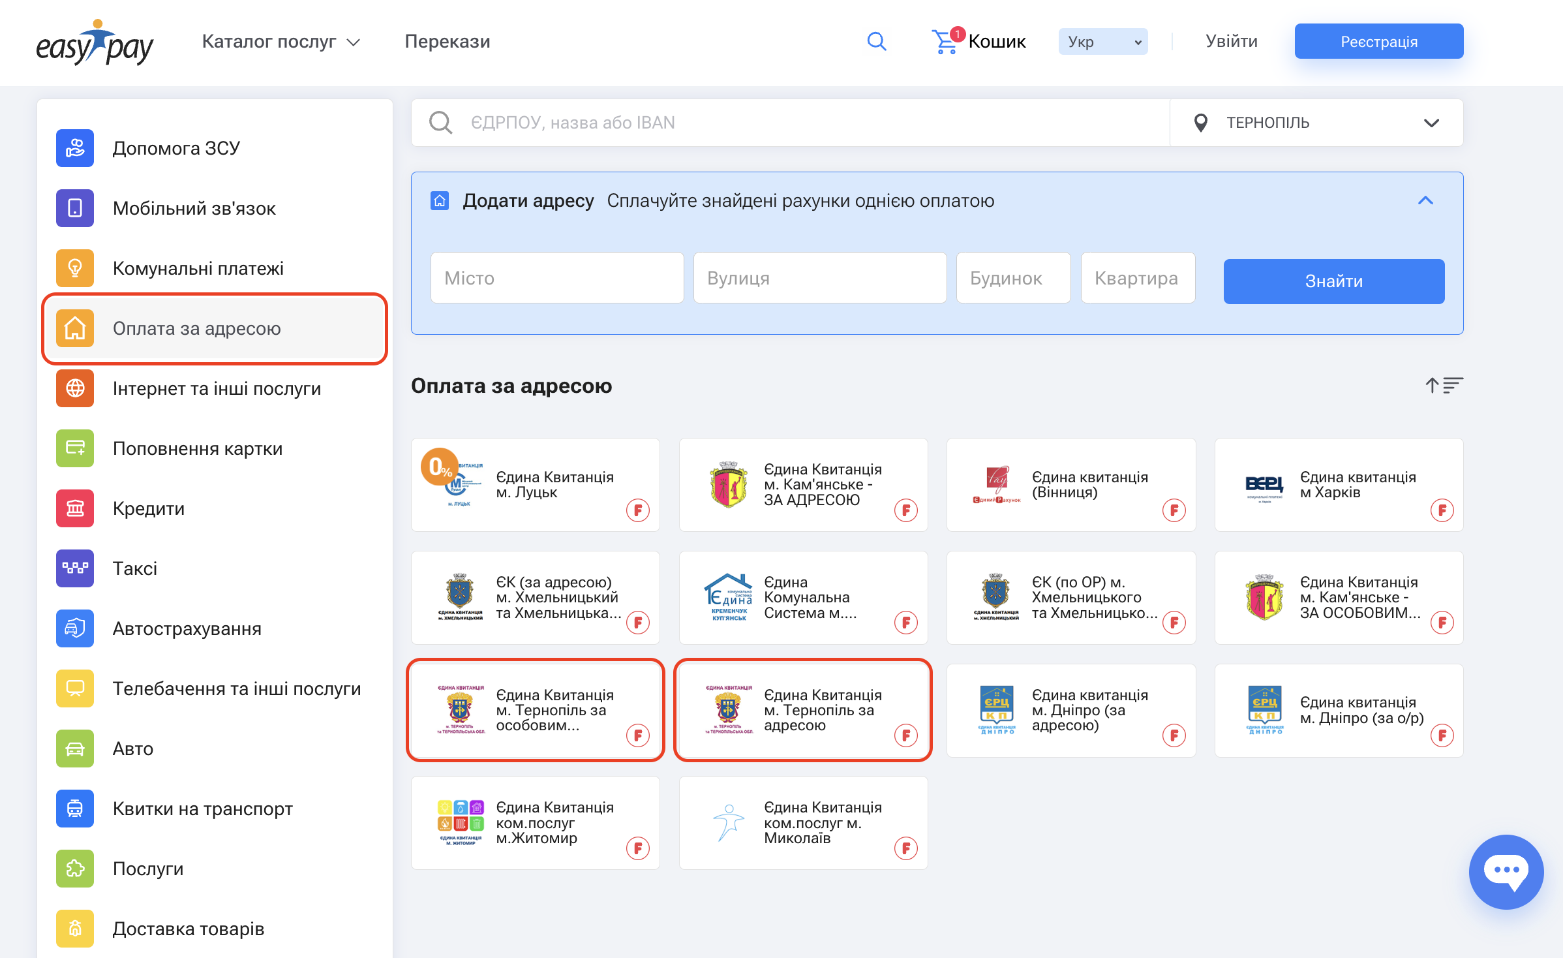Click the Автострахування sidebar icon
Viewport: 1563px width, 958px height.
pyautogui.click(x=75, y=628)
